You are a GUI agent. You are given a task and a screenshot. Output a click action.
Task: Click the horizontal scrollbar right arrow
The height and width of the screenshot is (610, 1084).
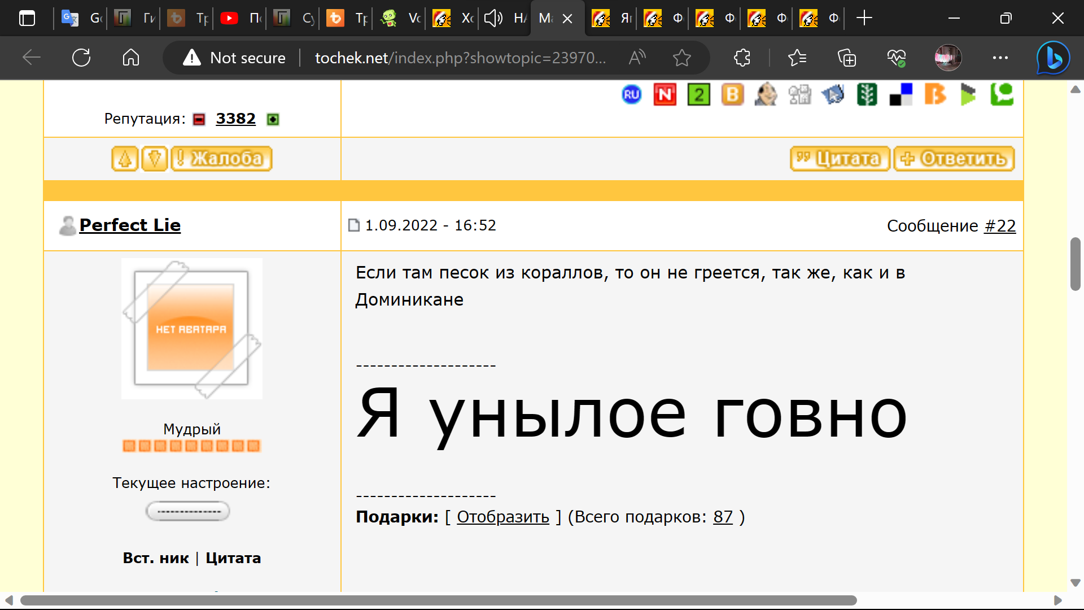click(x=1057, y=600)
